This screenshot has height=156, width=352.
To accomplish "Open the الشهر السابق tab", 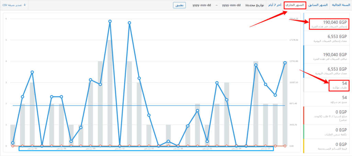I will pos(319,5).
